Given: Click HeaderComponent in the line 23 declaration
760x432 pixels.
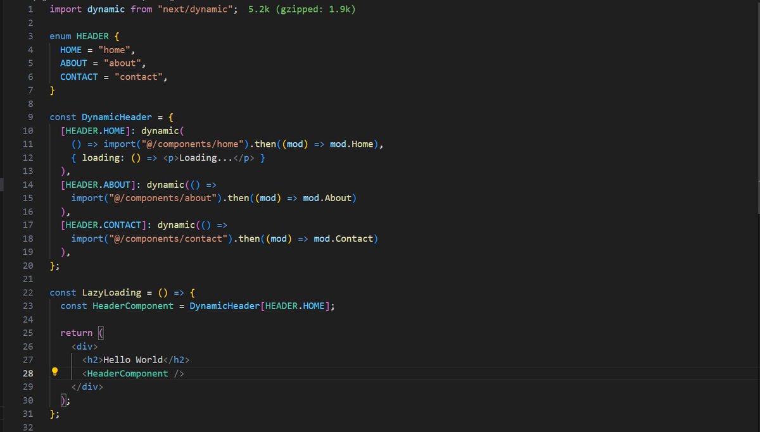Looking at the screenshot, I should click(133, 305).
